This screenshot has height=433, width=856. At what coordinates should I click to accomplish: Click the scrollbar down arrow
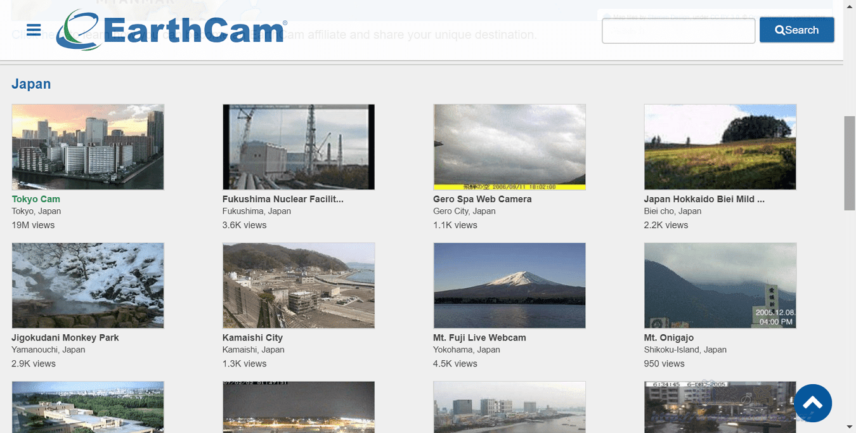(850, 427)
